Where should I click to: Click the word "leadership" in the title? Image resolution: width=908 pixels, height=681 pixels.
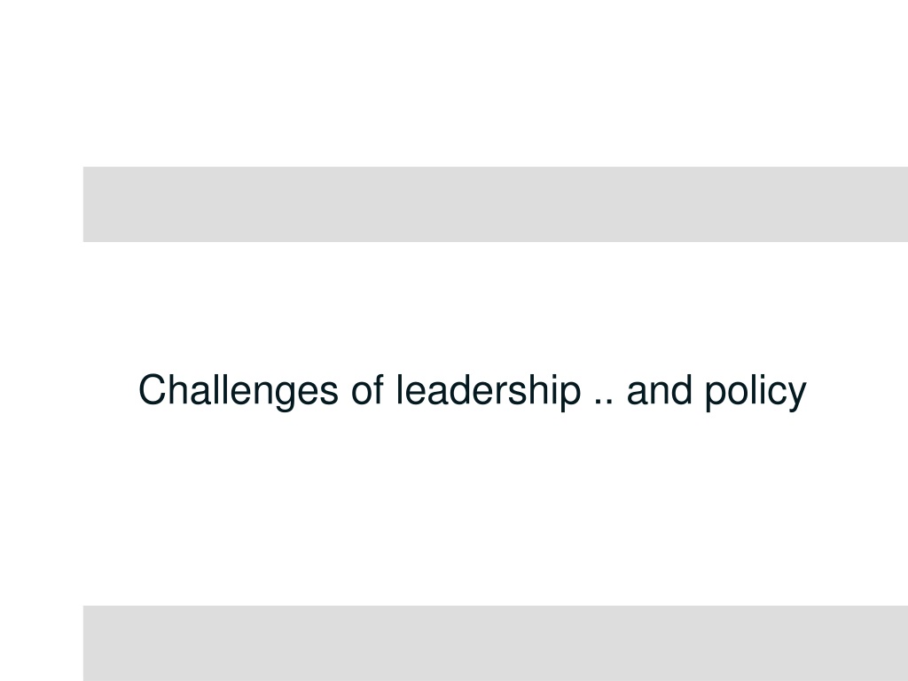pyautogui.click(x=489, y=391)
